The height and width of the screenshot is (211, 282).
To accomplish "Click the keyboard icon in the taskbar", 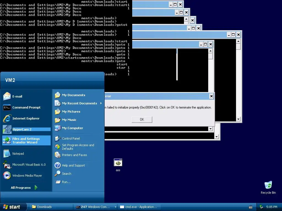I will pyautogui.click(x=251, y=207).
